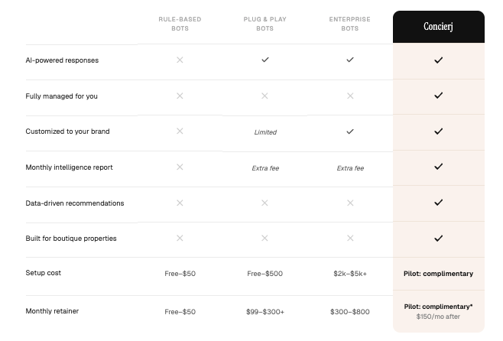Click the Enterprise X for Fully managed for you
503x341 pixels.
click(350, 96)
